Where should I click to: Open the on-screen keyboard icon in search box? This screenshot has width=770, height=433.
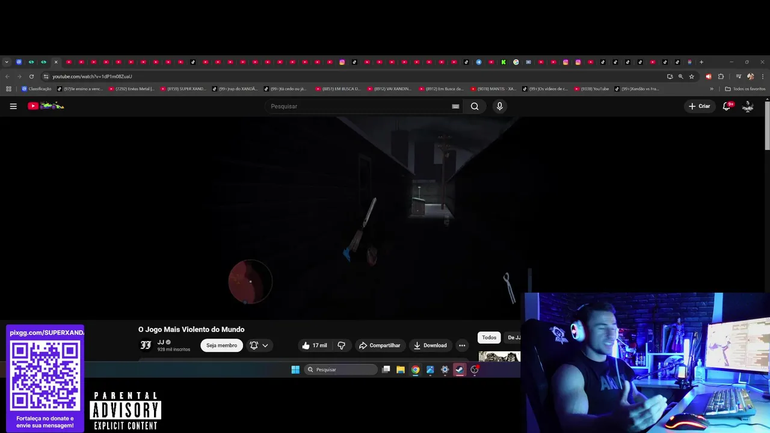pyautogui.click(x=455, y=106)
